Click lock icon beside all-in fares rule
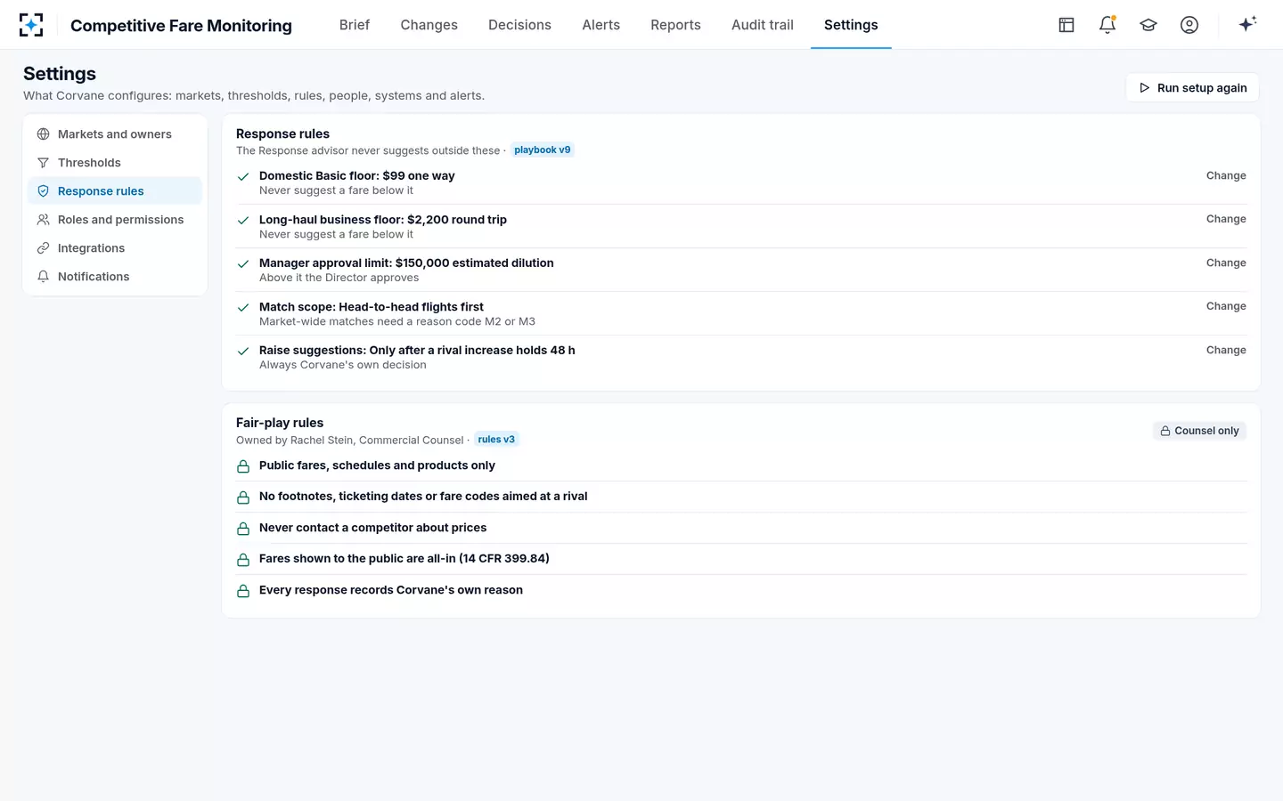 tap(243, 560)
